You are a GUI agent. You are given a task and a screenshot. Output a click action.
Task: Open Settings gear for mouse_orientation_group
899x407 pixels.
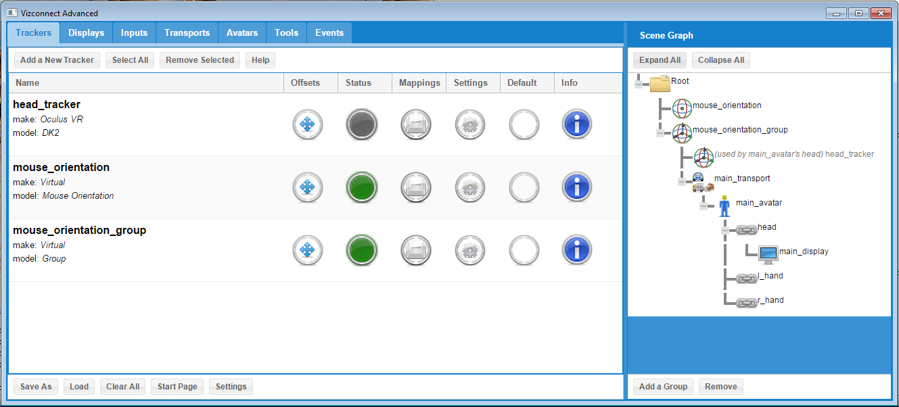pos(469,250)
